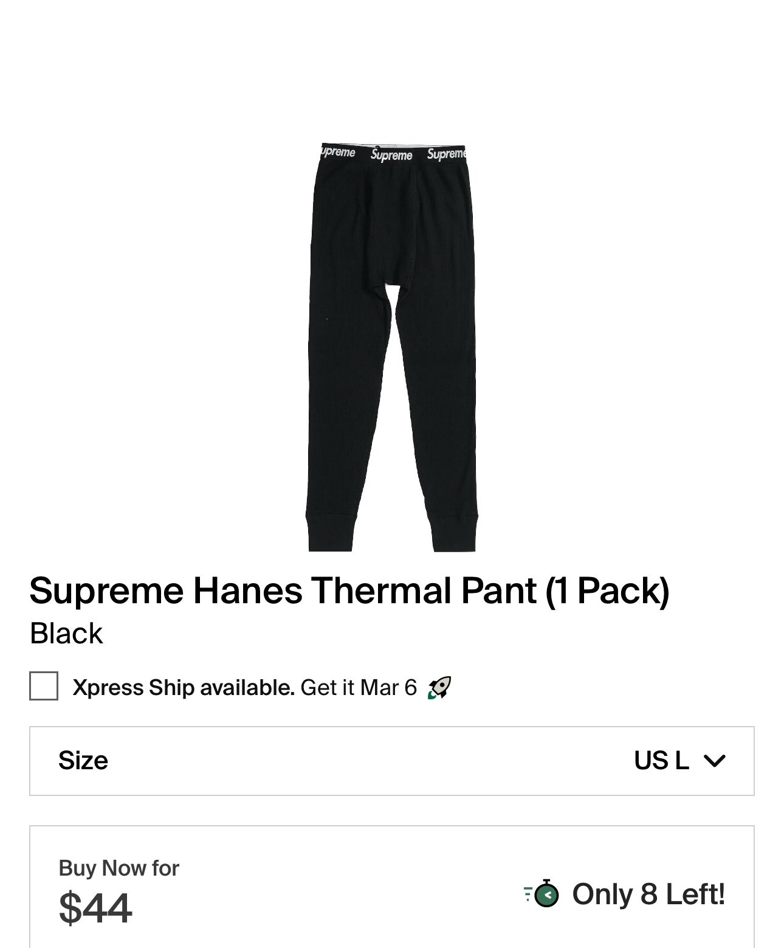784x948 pixels.
Task: Click the Size label
Action: tap(83, 761)
